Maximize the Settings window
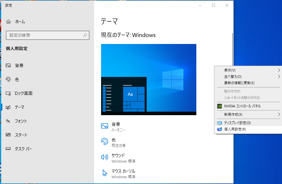This screenshot has height=184, width=282. coord(213,5)
